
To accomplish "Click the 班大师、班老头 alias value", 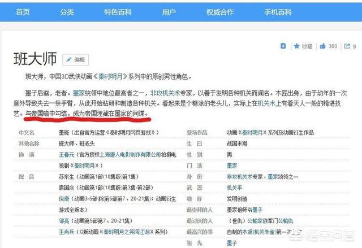I will point(77,143).
